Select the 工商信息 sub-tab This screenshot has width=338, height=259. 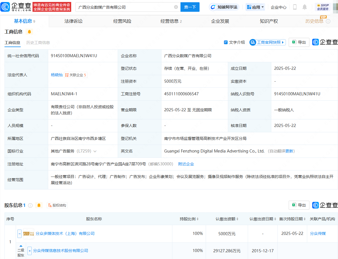coord(12,43)
